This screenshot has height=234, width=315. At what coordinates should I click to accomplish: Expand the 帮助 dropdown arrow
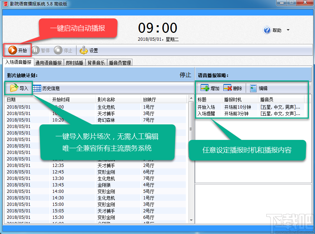click(288, 30)
